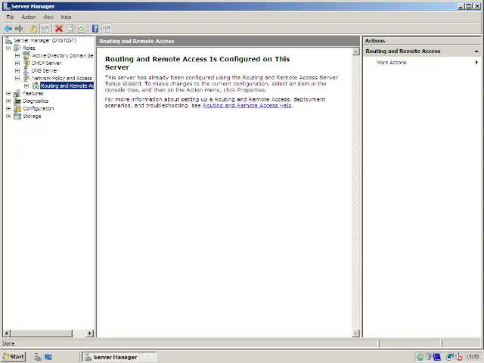Screen dimensions: 484x363
Task: Expand the Configuration tree node
Action: pos(8,109)
